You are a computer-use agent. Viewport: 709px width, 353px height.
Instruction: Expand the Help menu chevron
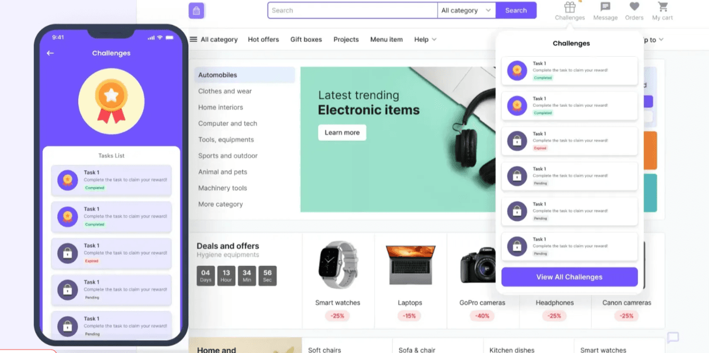[x=434, y=40]
